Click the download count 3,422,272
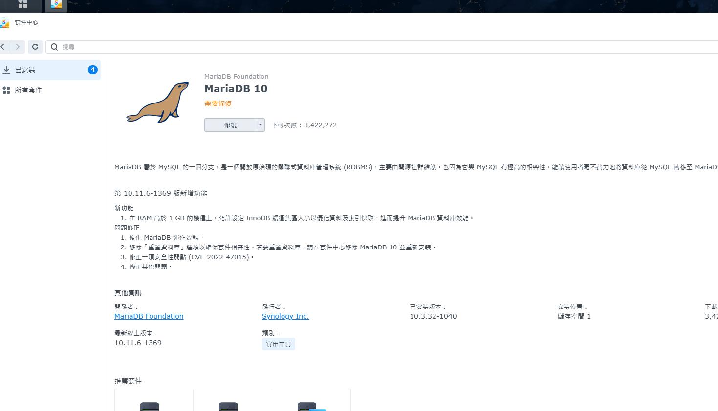The image size is (718, 411). pyautogui.click(x=320, y=125)
